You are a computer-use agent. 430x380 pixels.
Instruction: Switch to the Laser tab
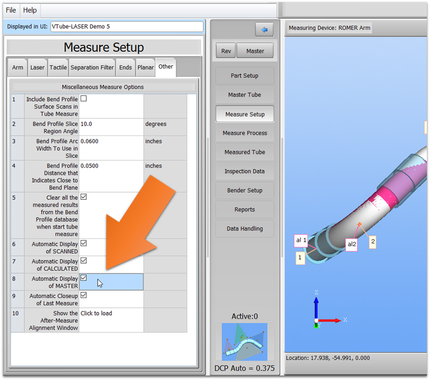coord(37,67)
